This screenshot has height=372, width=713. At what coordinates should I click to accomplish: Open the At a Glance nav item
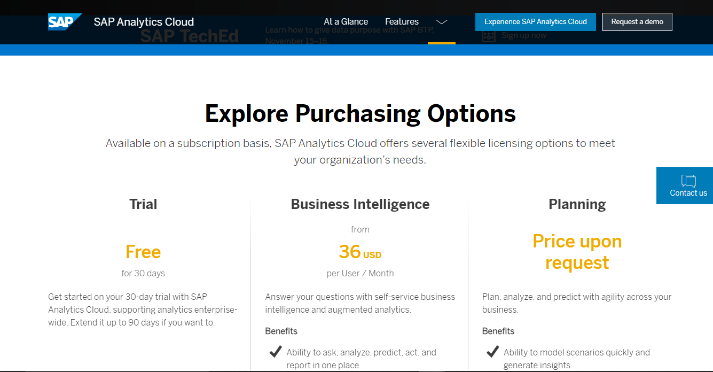346,22
